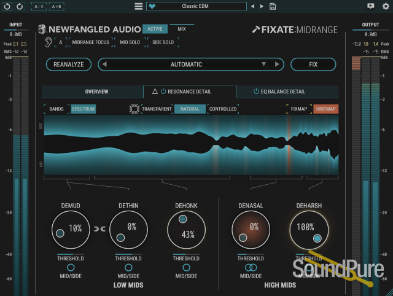Click the Newfangled Audio logo icon

(x=42, y=29)
